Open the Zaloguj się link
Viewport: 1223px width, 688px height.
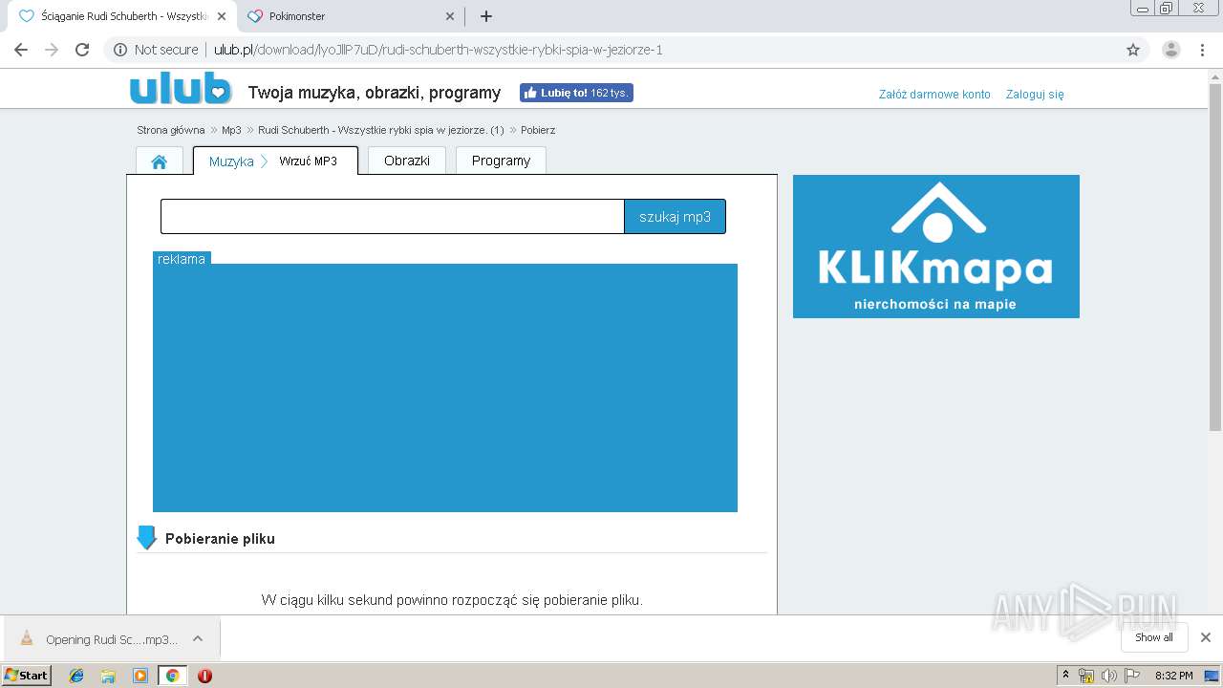click(x=1035, y=94)
